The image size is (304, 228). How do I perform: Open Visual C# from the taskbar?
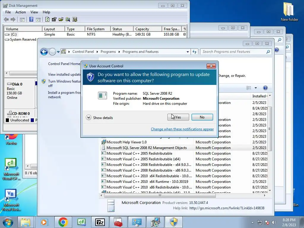click(x=81, y=222)
